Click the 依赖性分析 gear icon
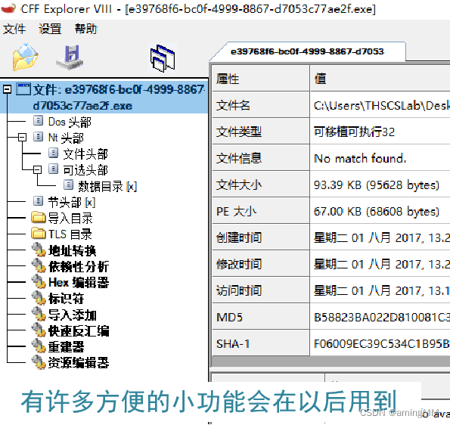This screenshot has height=425, width=450. [39, 265]
